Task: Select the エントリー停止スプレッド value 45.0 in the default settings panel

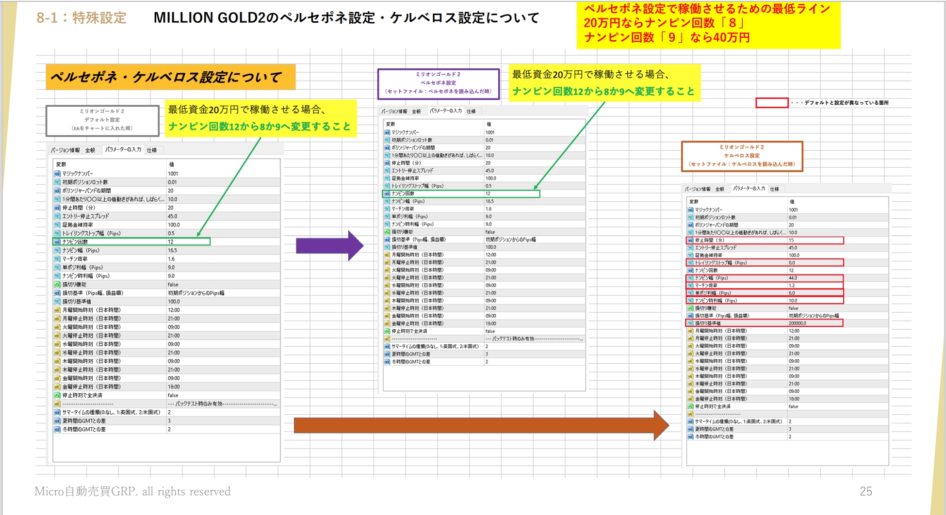Action: pyautogui.click(x=172, y=217)
